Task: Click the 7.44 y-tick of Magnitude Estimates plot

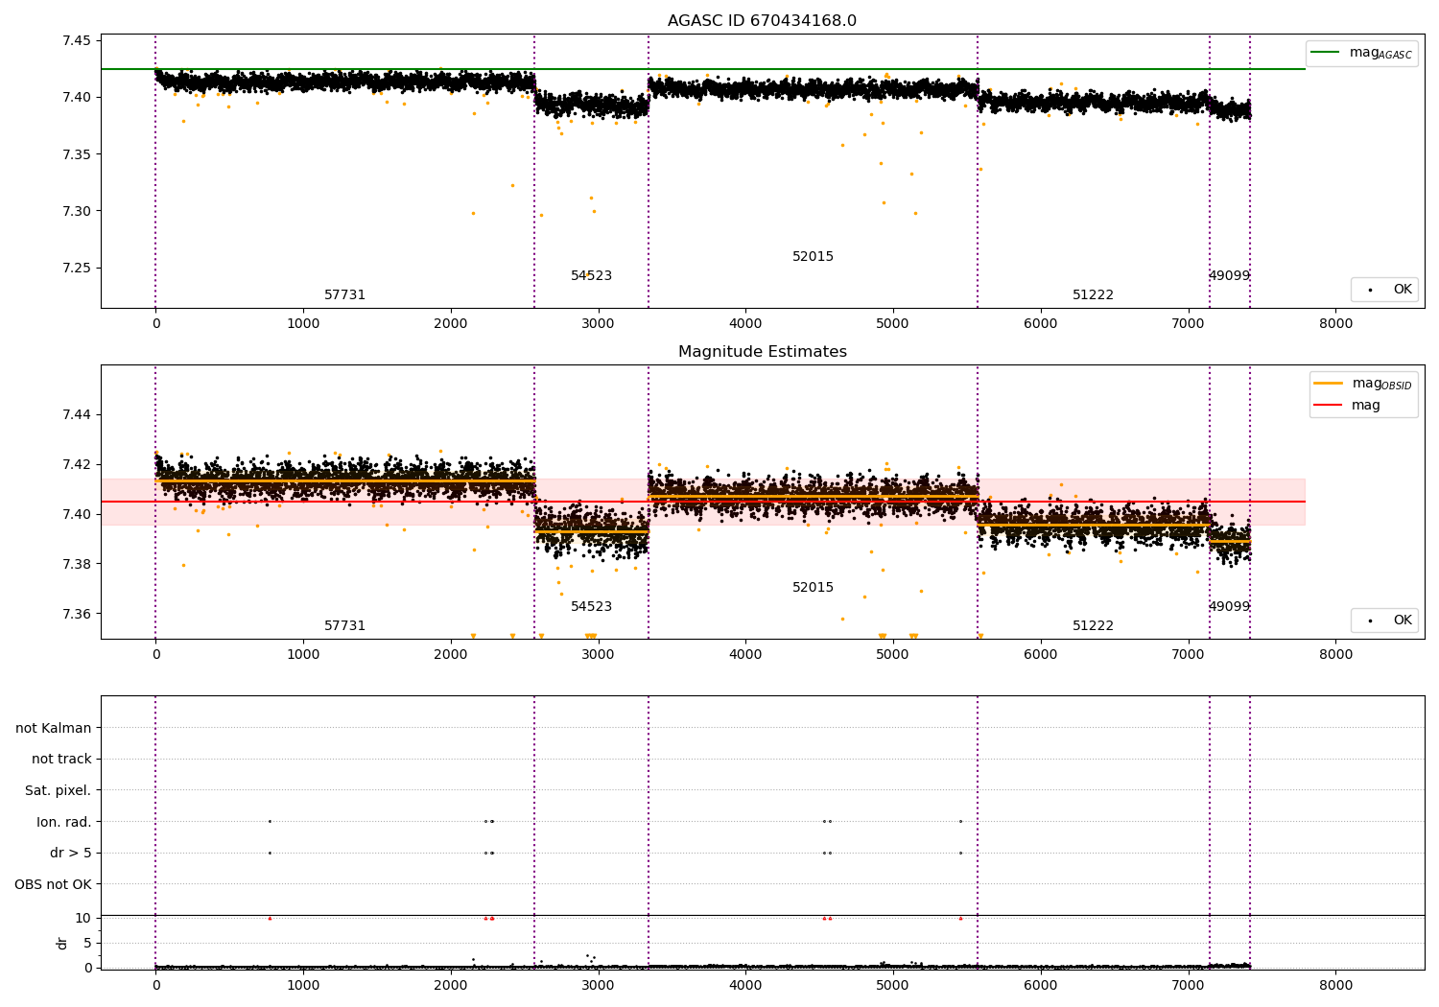Action: [77, 414]
